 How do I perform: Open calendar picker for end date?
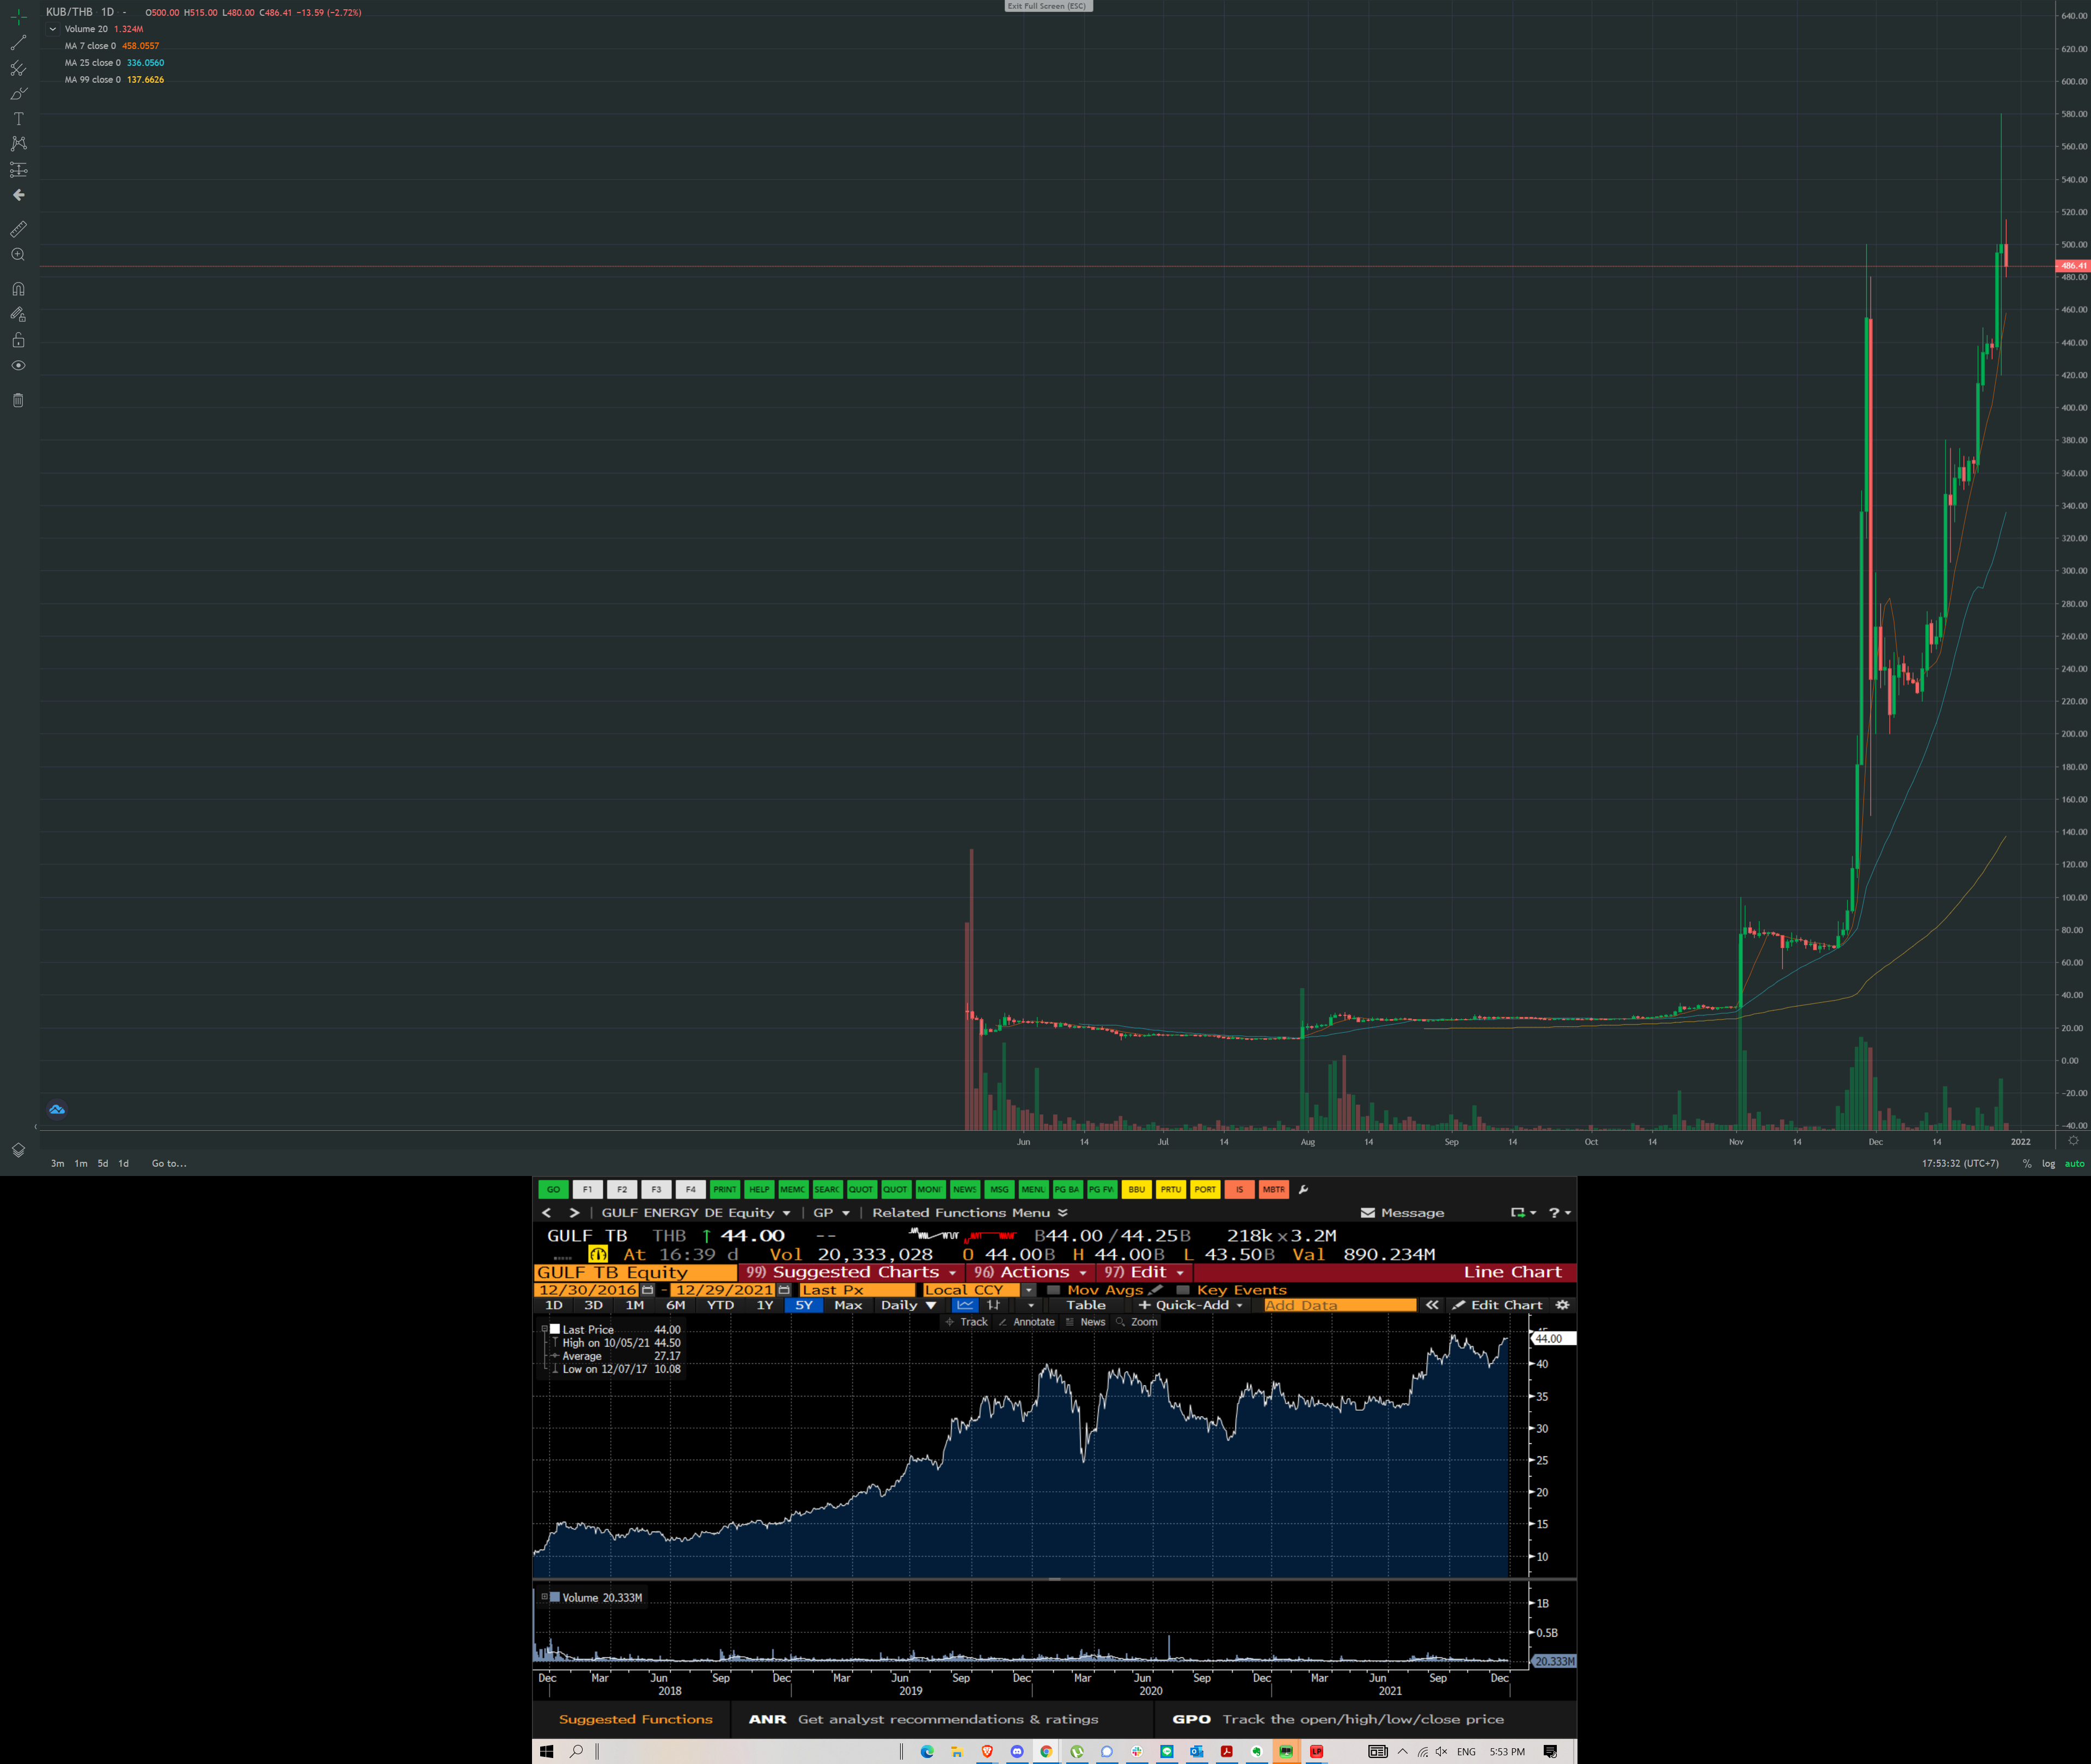tap(784, 1290)
